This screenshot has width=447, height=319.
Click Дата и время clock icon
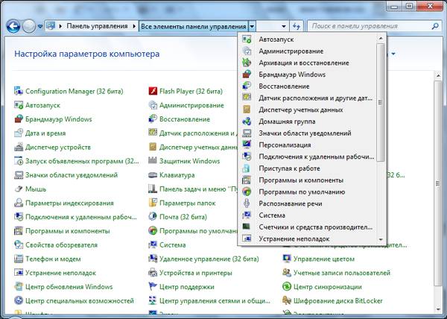pos(19,133)
